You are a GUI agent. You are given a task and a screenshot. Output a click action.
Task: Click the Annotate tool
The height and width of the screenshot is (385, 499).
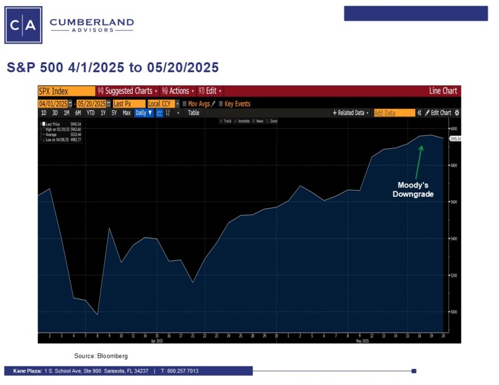point(242,121)
